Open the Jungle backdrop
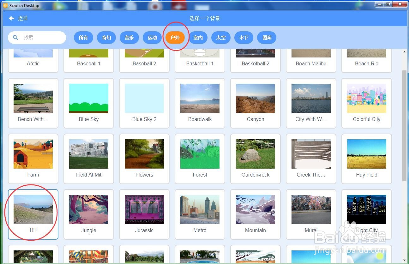This screenshot has height=264, width=409. [x=89, y=214]
